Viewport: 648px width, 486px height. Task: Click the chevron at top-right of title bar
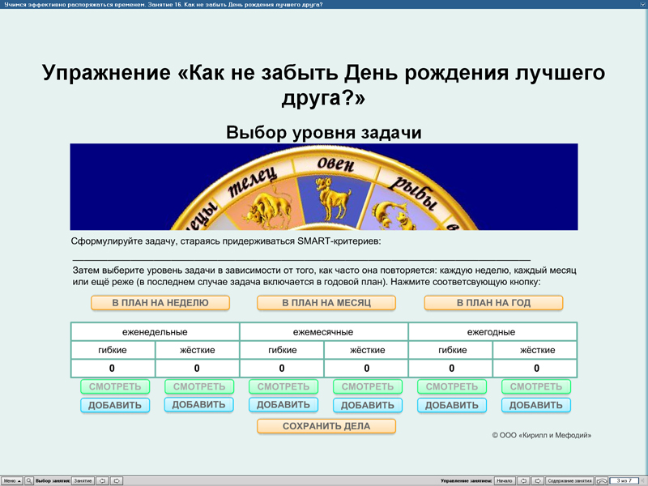tap(642, 3)
